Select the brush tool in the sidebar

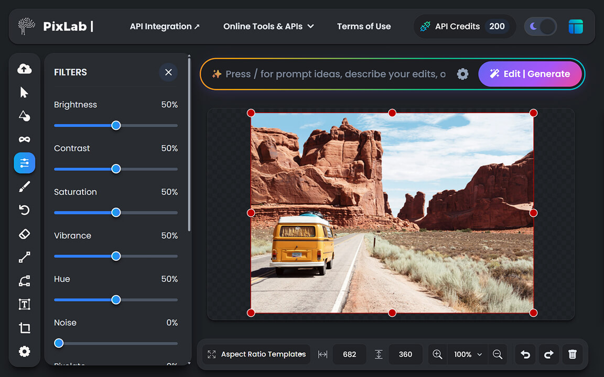tap(24, 186)
